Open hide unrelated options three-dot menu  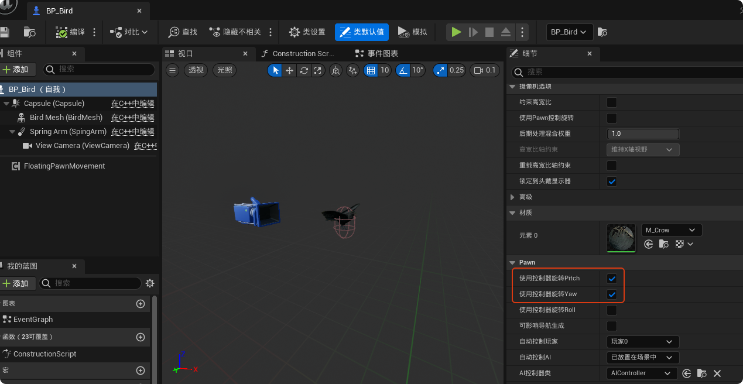click(x=270, y=32)
